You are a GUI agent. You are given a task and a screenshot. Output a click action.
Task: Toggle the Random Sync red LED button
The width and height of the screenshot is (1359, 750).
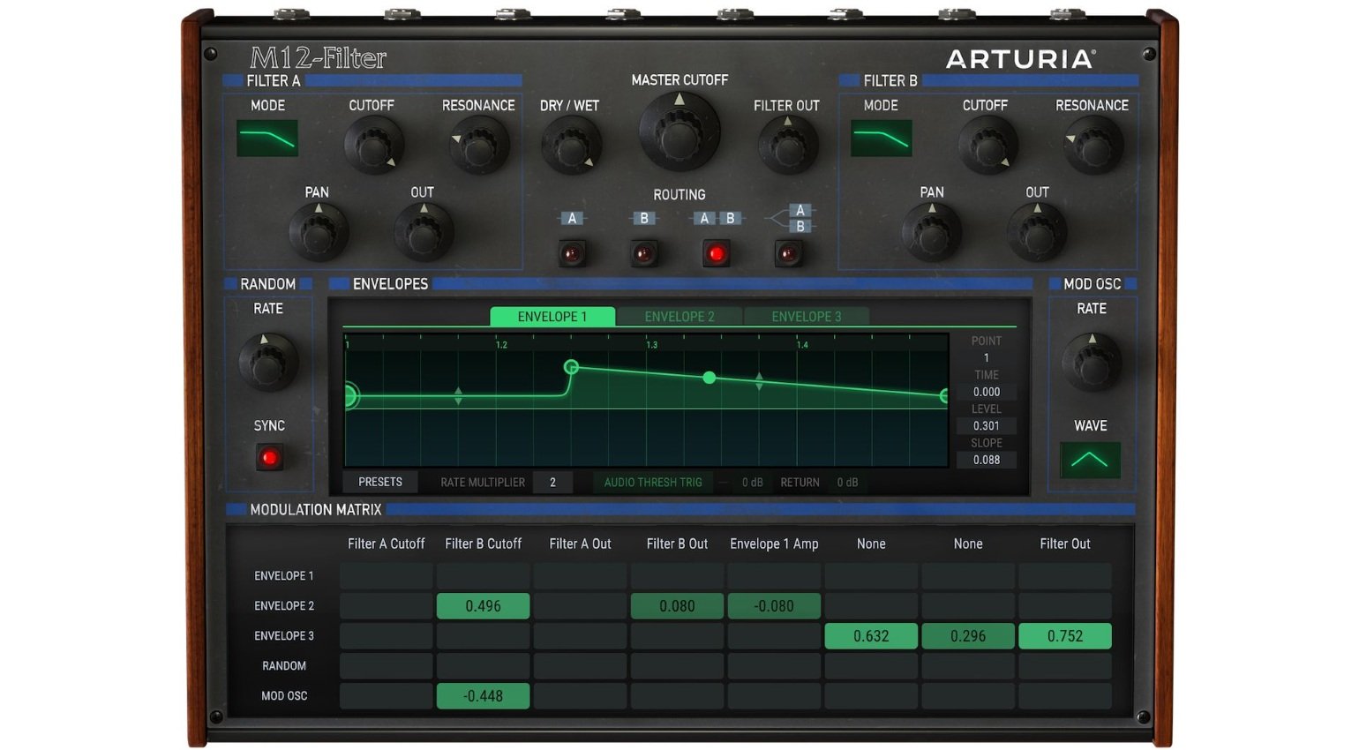(270, 457)
